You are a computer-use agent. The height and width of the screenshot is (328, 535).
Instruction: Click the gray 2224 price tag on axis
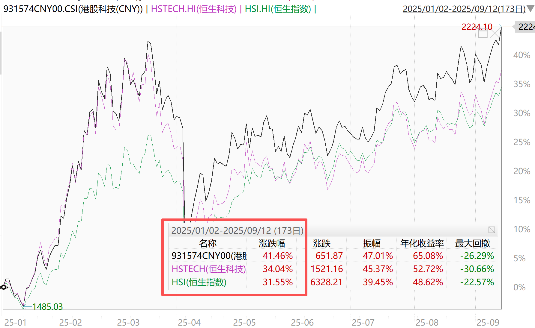coord(525,27)
